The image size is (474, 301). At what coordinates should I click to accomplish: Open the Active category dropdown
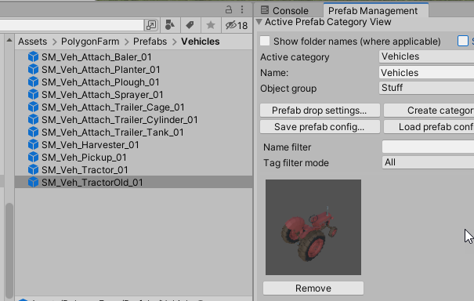[x=426, y=56]
